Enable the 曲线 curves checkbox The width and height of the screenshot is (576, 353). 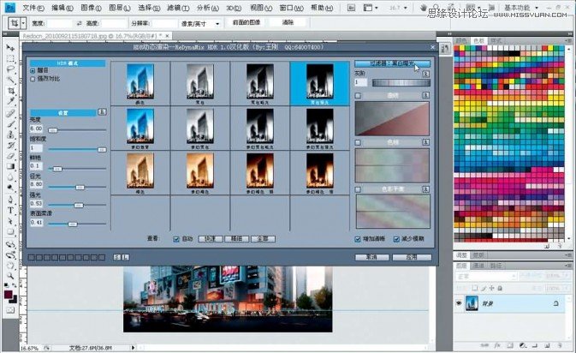click(358, 96)
